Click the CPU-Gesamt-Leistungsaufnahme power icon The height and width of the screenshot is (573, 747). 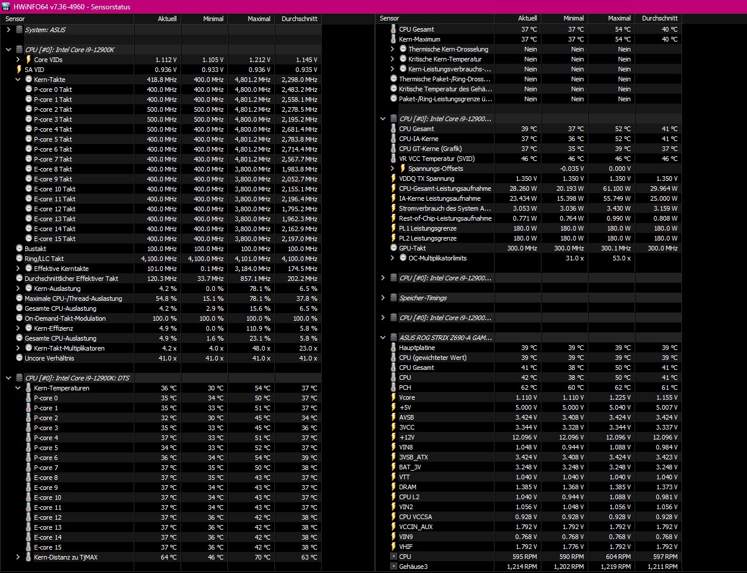coord(394,188)
